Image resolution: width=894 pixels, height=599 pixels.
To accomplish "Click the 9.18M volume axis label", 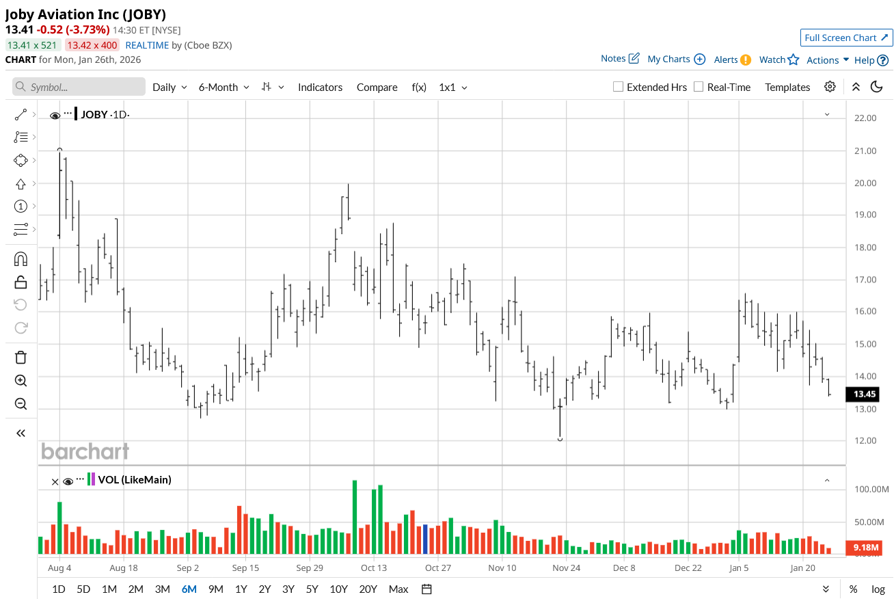I will pos(865,547).
